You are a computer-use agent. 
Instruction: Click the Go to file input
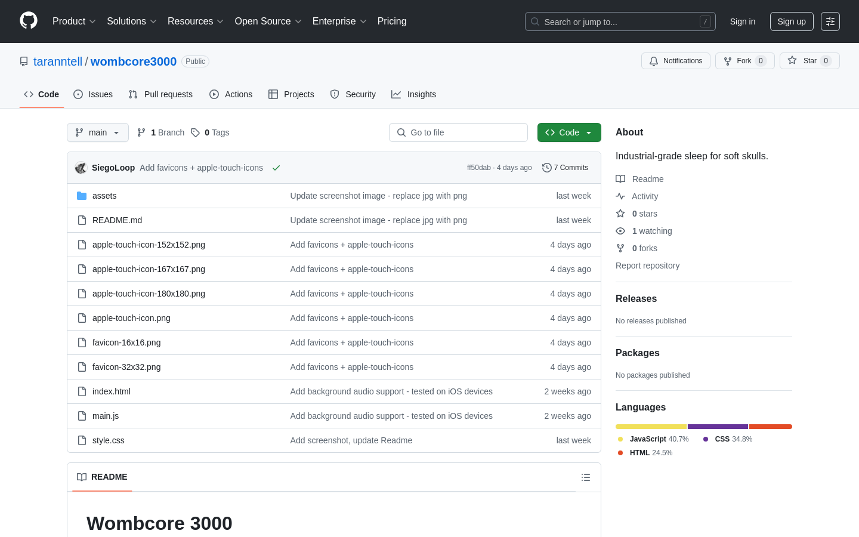pyautogui.click(x=458, y=132)
